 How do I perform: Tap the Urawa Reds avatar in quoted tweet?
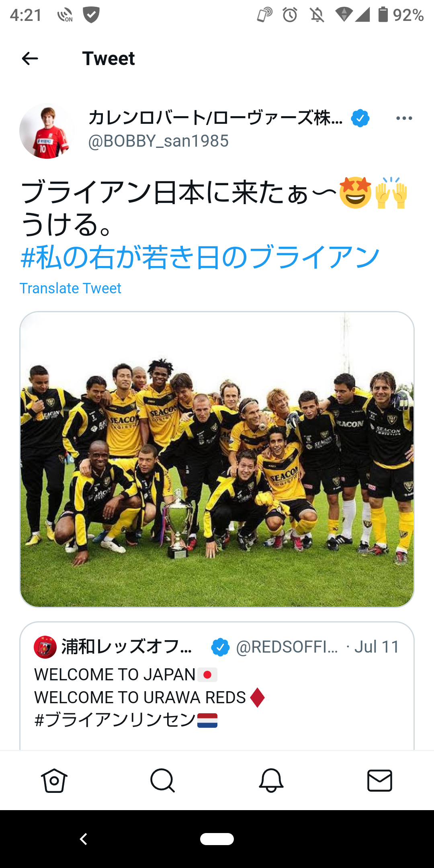click(45, 647)
